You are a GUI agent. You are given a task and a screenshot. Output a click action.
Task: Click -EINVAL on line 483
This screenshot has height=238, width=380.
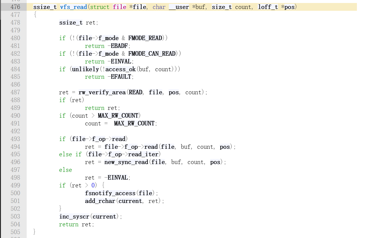tap(119, 61)
